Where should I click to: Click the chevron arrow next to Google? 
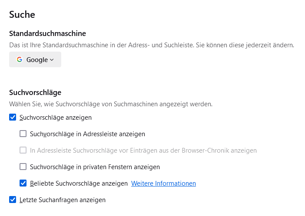pos(52,60)
